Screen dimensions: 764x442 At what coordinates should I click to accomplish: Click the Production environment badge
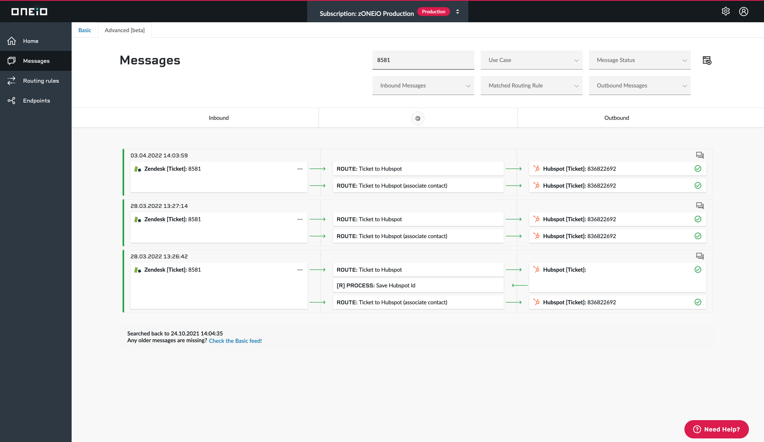(x=433, y=12)
